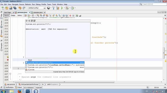Click Stop Macro Recording icon
This screenshot has height=93, width=167.
tap(73, 16)
